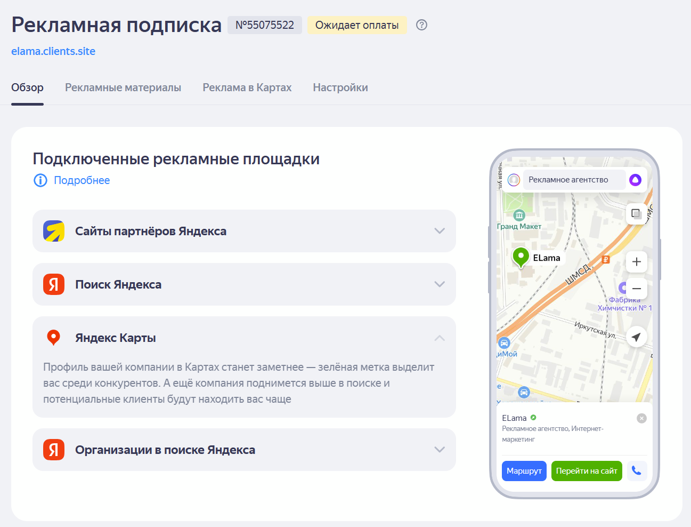Expand Поиск Яндекса section chevron
The width and height of the screenshot is (691, 527).
tap(440, 284)
